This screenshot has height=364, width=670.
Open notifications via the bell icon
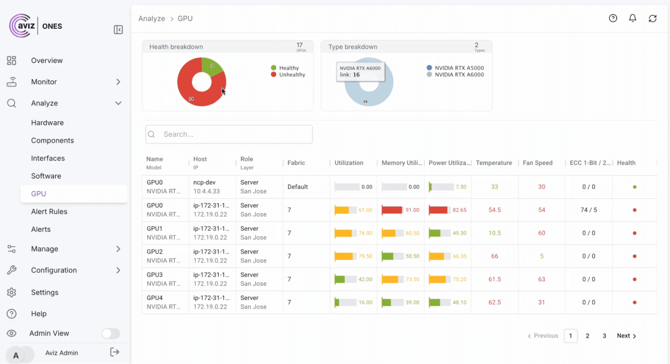pos(633,18)
